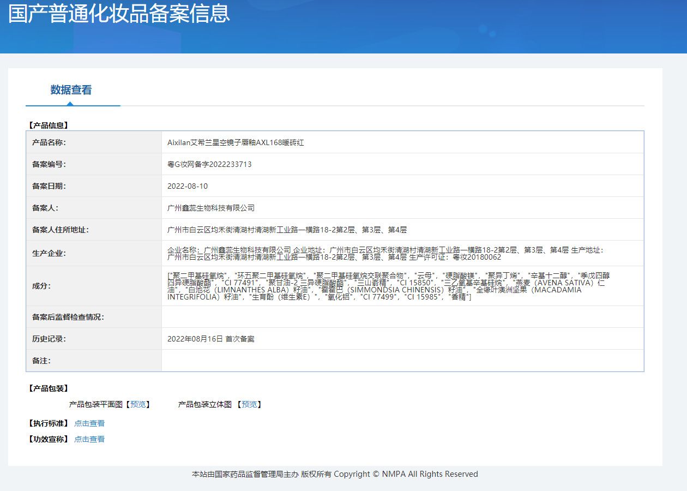Image resolution: width=687 pixels, height=491 pixels.
Task: Click the 备案日期 row label
Action: pyautogui.click(x=49, y=186)
